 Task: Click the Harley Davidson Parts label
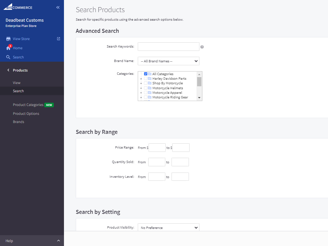point(169,78)
